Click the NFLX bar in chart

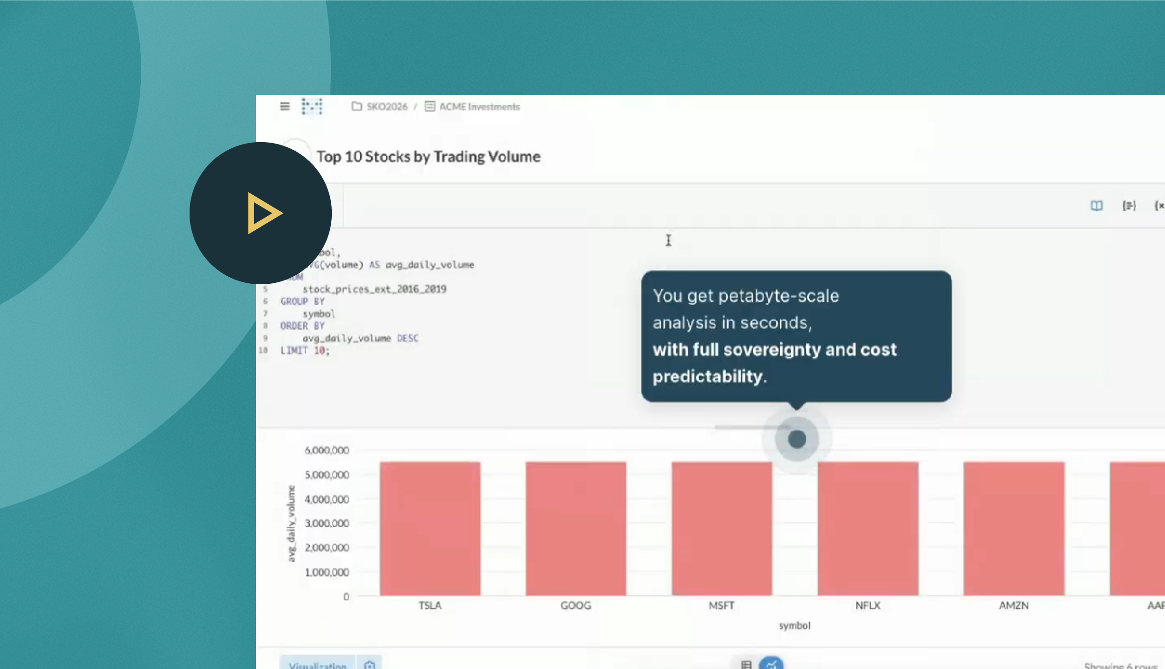coord(867,528)
